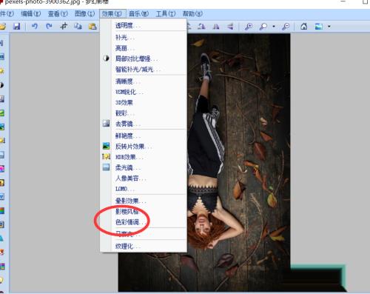Click the redo arrow toolbar icon

49,26
